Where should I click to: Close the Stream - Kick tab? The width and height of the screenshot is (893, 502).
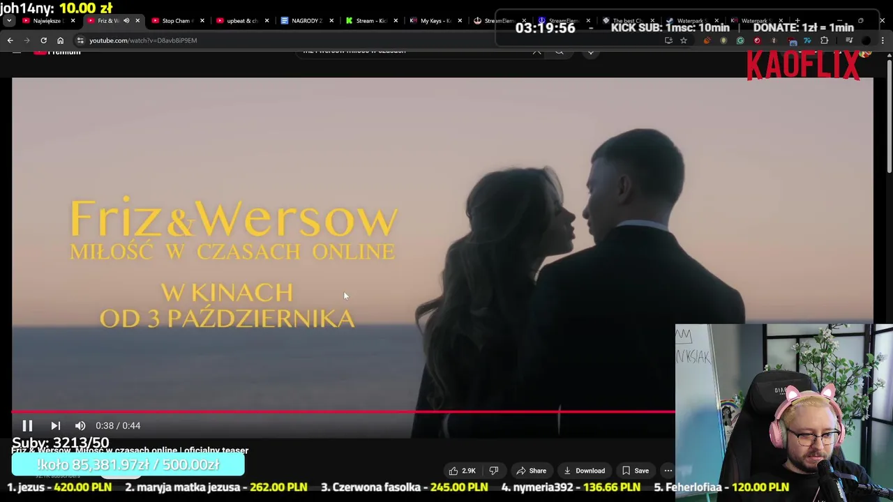pos(396,21)
